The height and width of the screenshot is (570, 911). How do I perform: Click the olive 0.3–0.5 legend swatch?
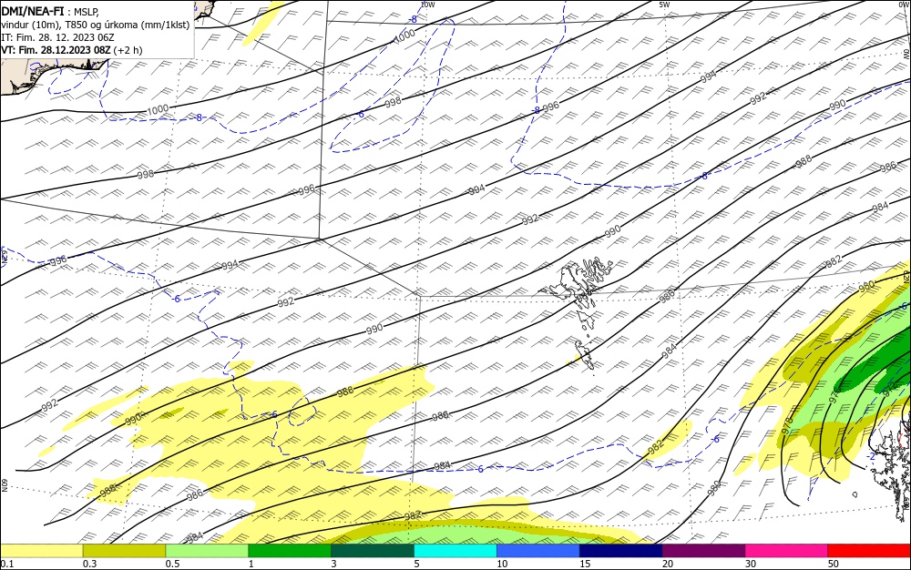click(x=124, y=551)
